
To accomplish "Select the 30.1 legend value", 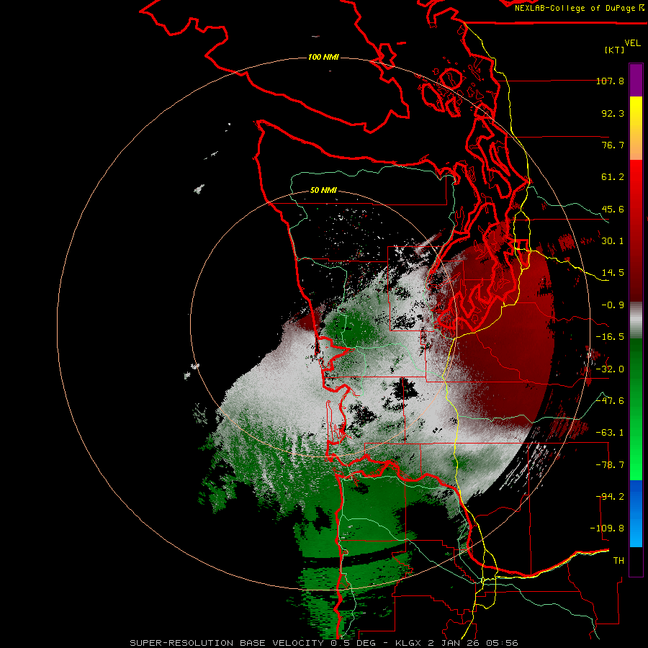I will pos(613,241).
